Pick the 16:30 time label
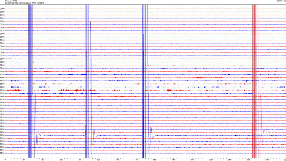286x161 pixels. click(2, 111)
